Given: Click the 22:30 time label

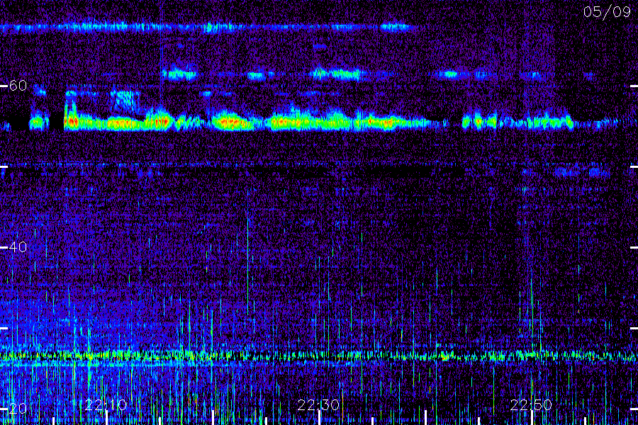Looking at the screenshot, I should [318, 404].
